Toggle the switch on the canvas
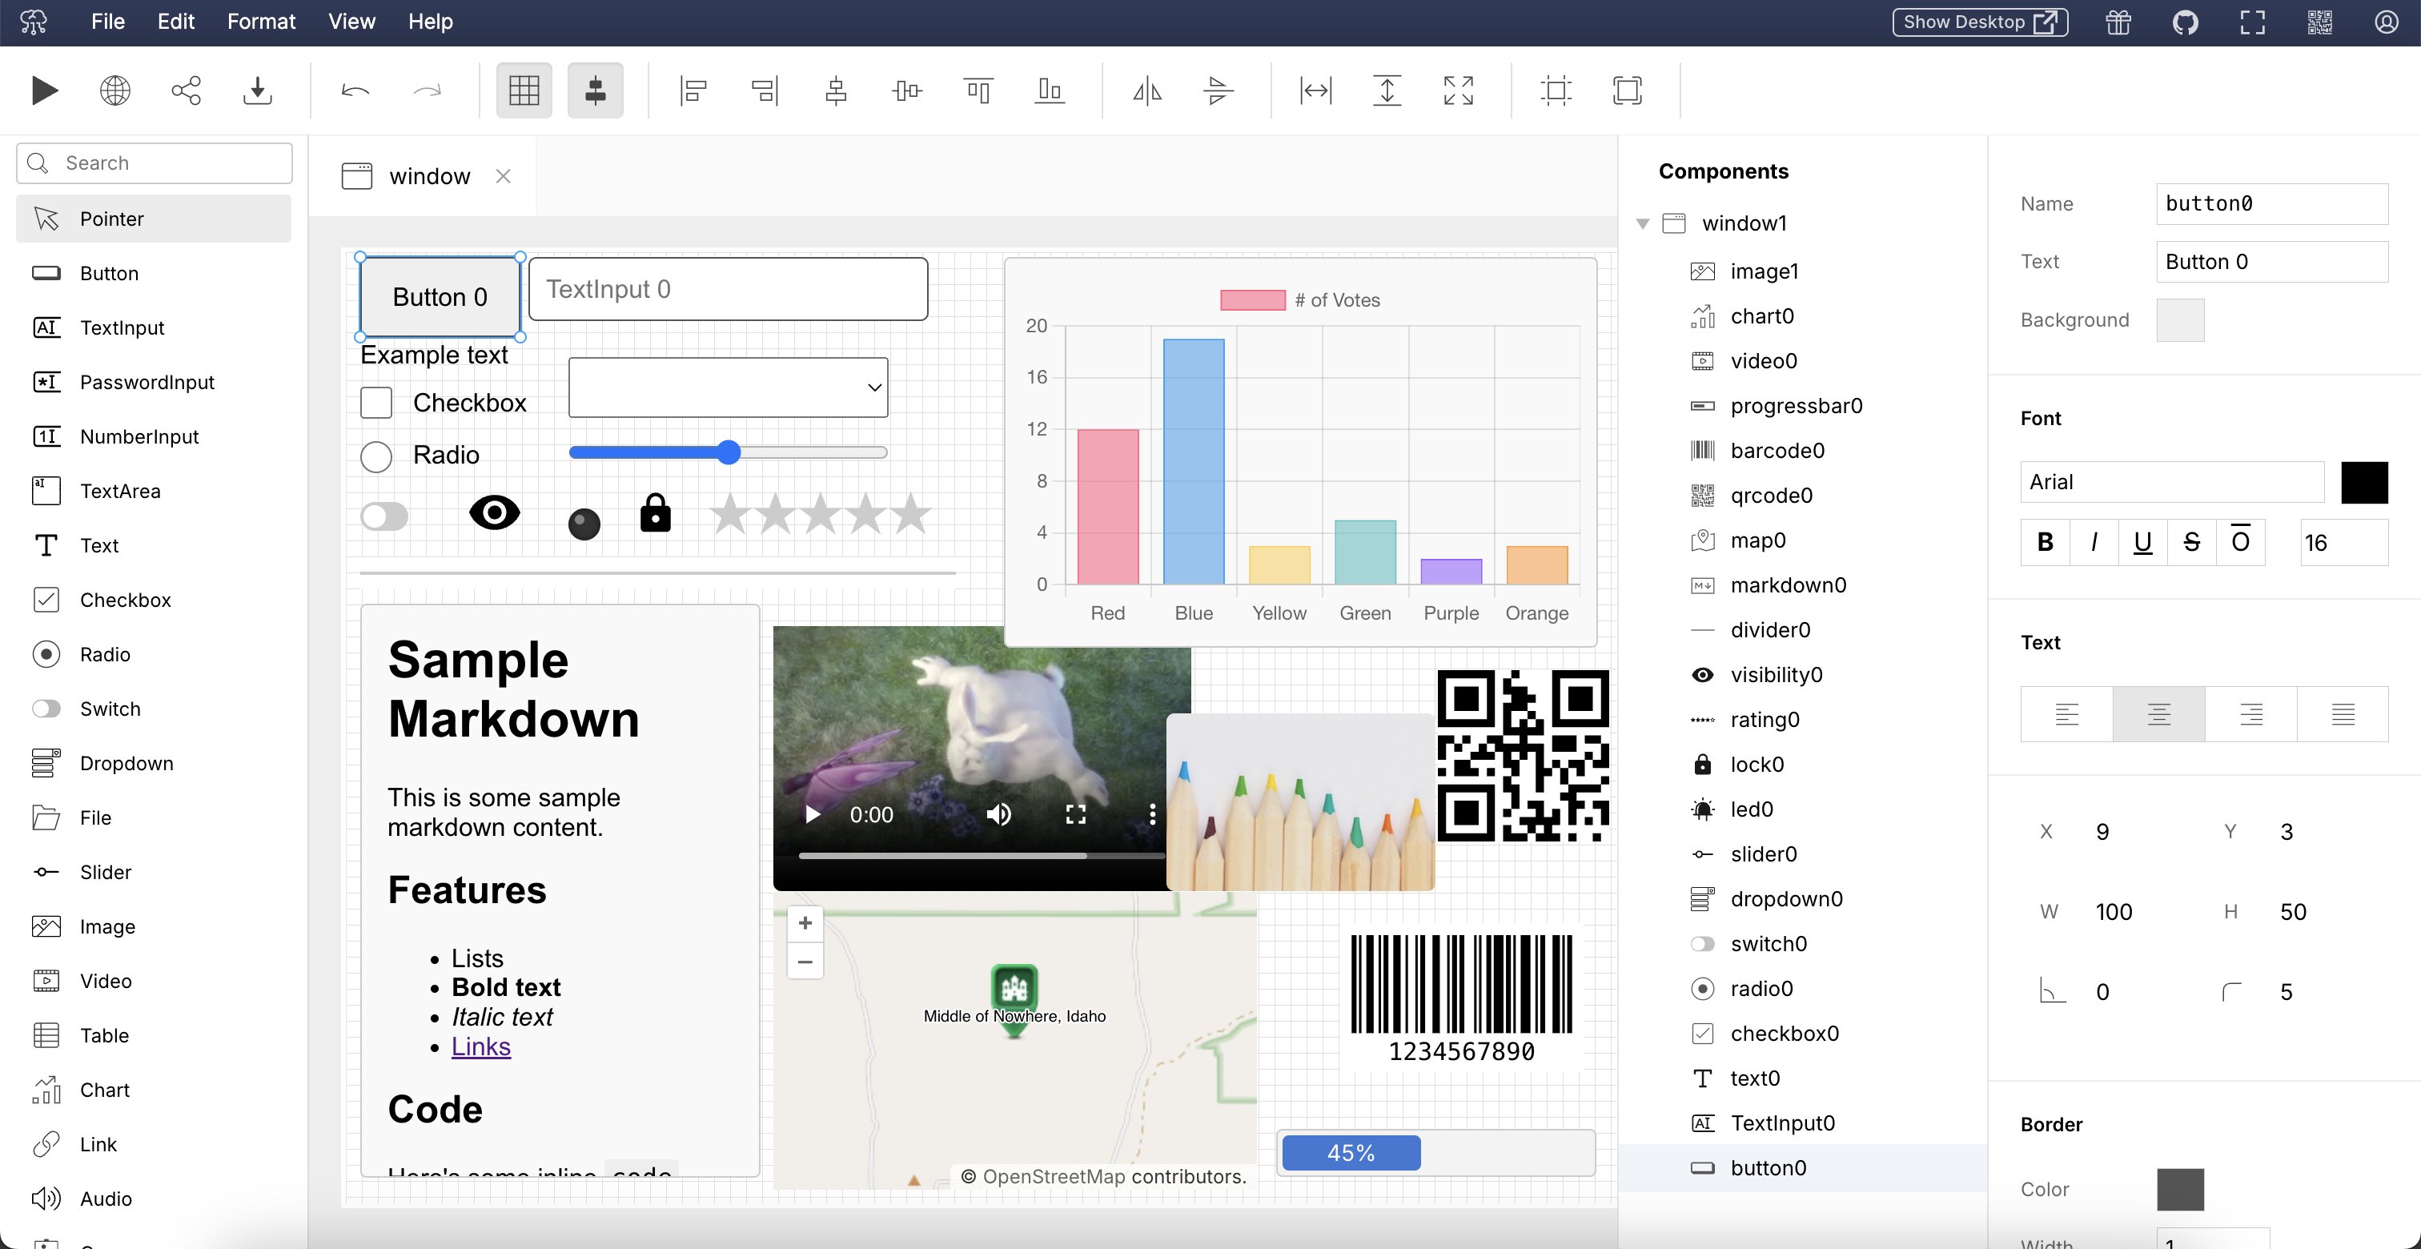 (384, 516)
